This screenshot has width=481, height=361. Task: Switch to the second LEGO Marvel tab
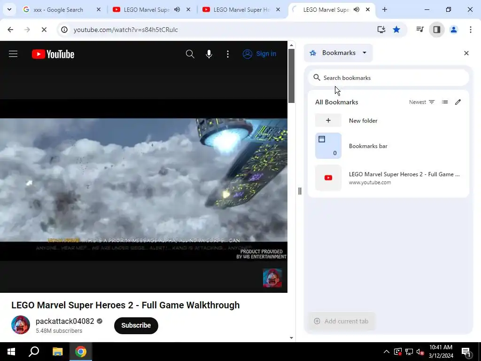pos(147,10)
